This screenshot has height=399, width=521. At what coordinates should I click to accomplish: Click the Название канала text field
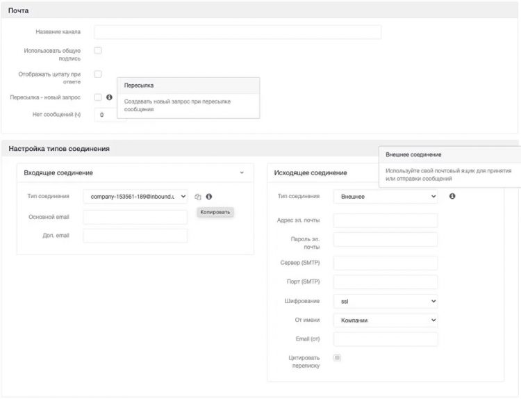pos(238,32)
